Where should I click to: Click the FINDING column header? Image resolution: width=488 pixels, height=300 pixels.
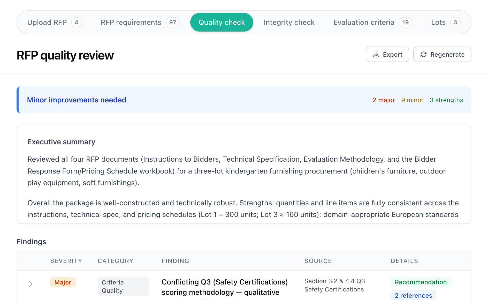pyautogui.click(x=175, y=261)
